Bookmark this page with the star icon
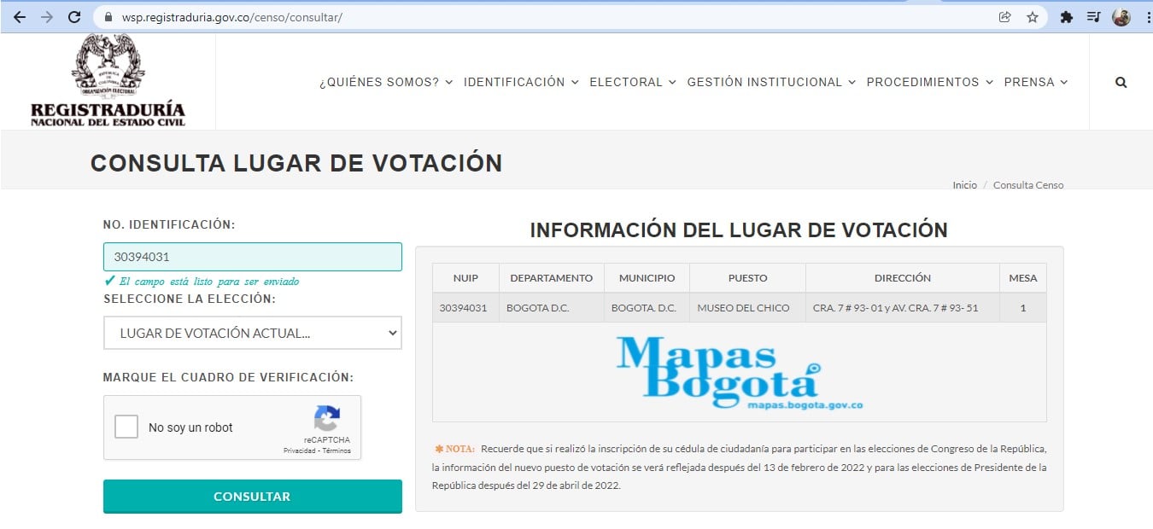 (x=1033, y=17)
